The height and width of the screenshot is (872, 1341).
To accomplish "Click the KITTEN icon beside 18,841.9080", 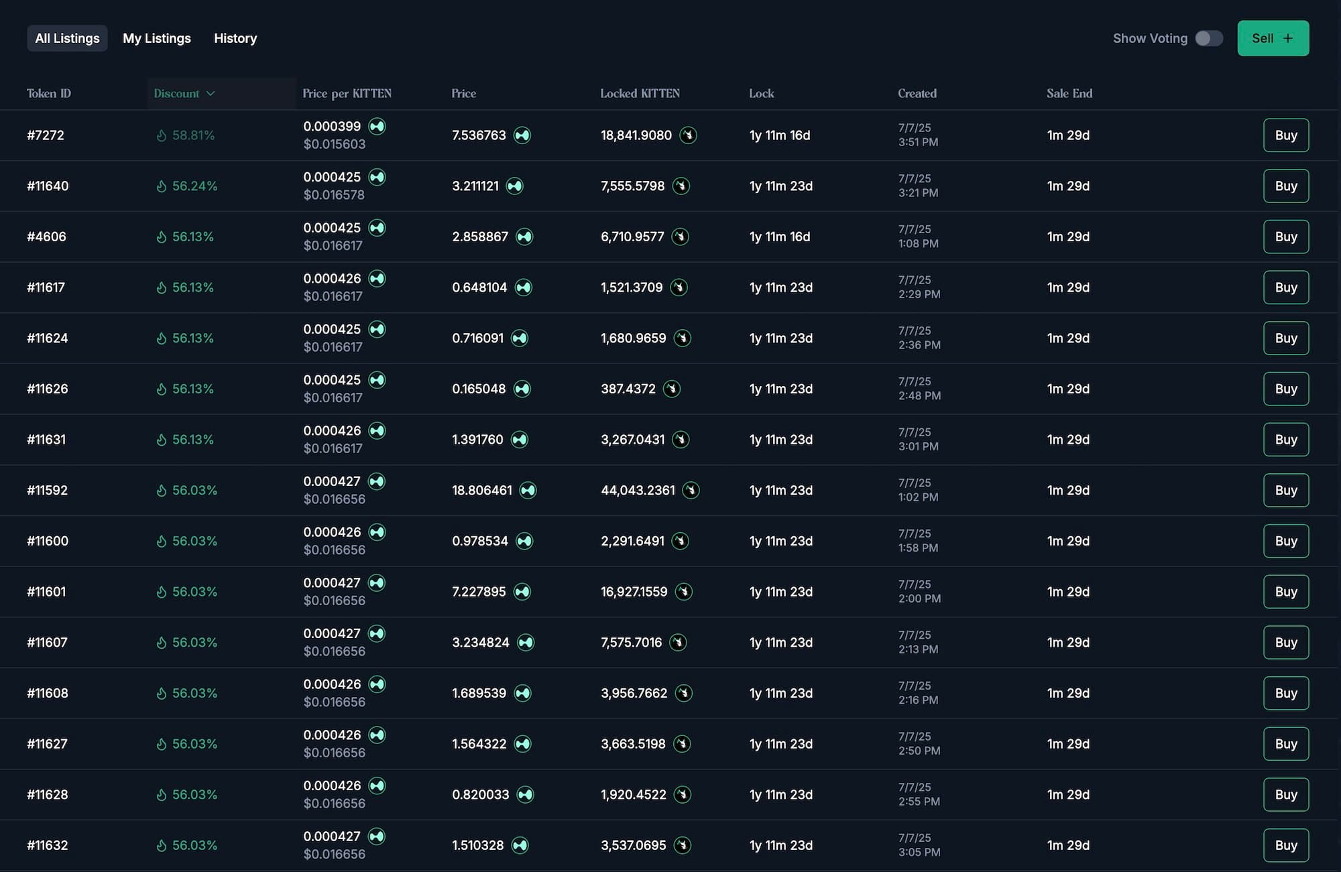I will pyautogui.click(x=688, y=135).
